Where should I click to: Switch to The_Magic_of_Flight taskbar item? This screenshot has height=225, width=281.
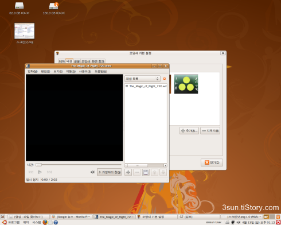(114, 217)
